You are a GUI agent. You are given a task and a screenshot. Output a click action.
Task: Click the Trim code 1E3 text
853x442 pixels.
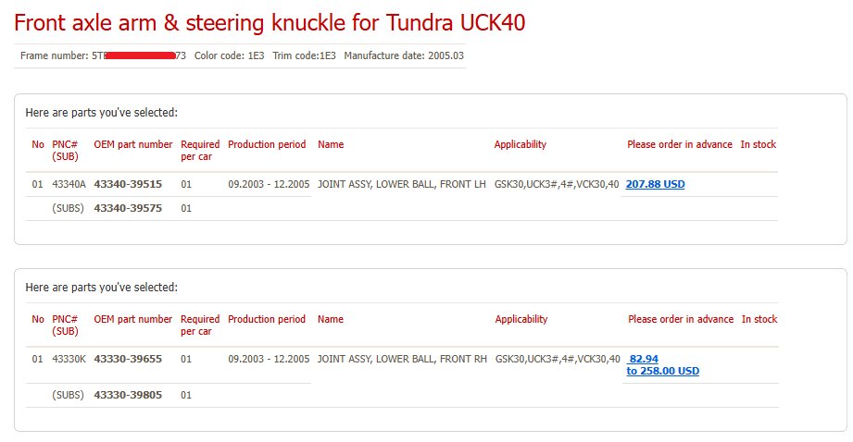(304, 55)
